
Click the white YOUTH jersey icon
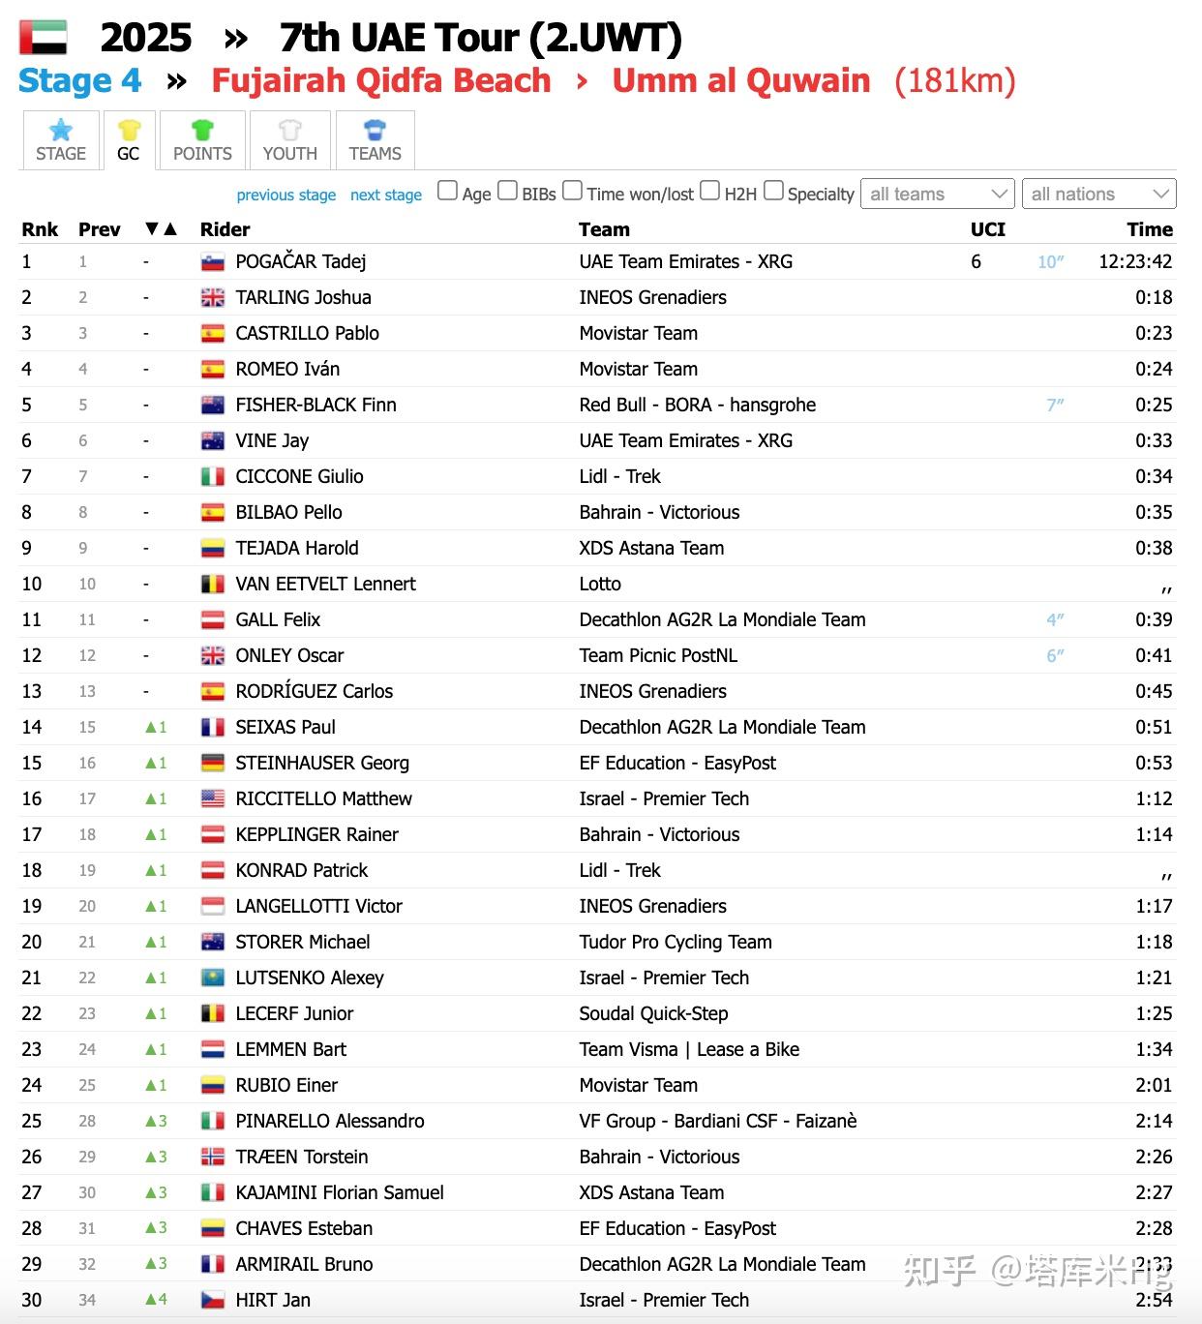click(x=289, y=130)
